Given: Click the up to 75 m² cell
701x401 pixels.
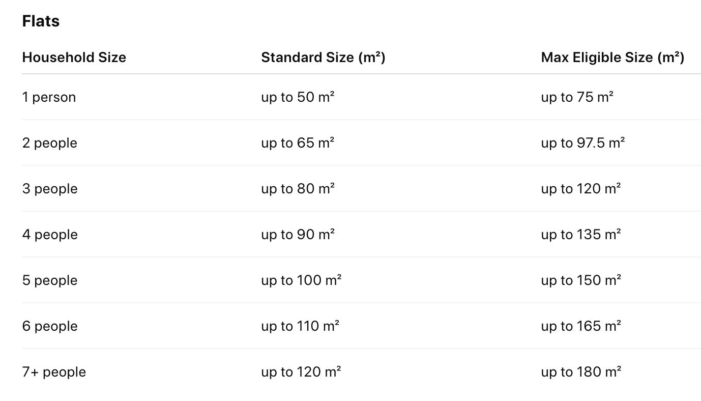Looking at the screenshot, I should [577, 97].
